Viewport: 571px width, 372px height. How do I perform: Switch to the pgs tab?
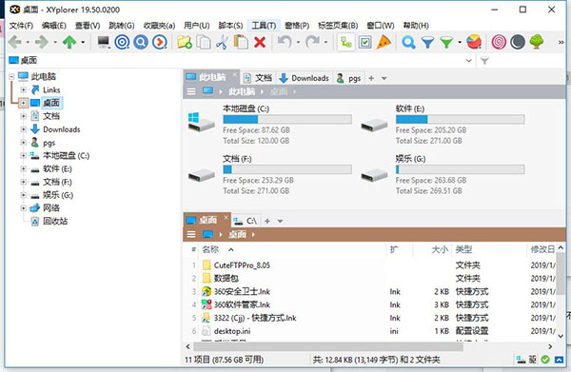pyautogui.click(x=349, y=78)
